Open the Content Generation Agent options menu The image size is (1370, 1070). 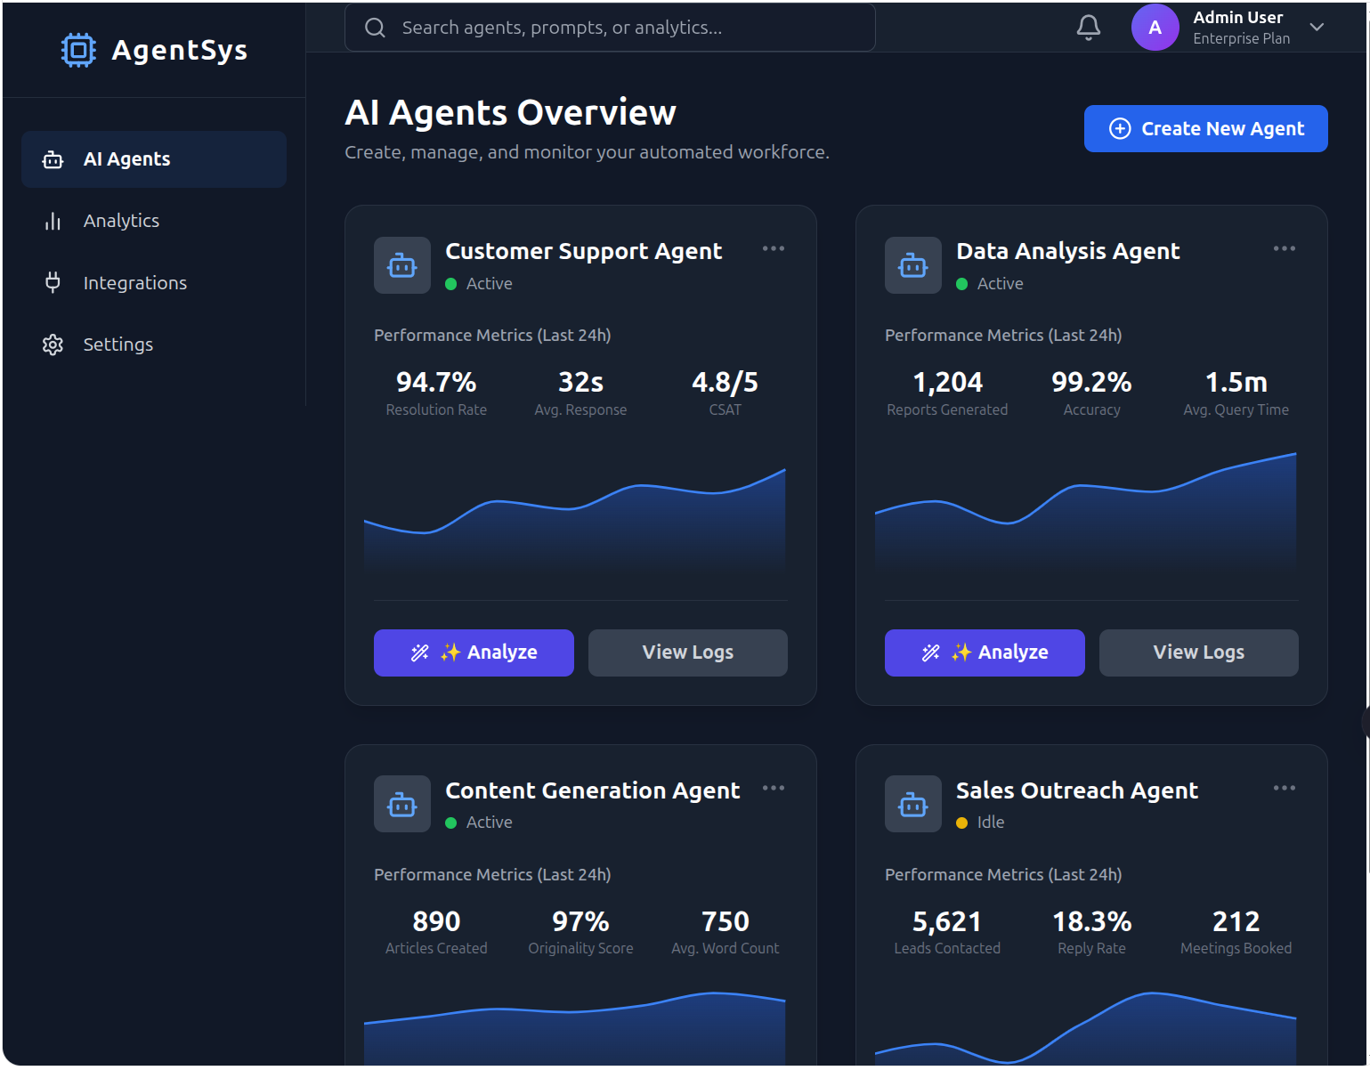point(773,787)
